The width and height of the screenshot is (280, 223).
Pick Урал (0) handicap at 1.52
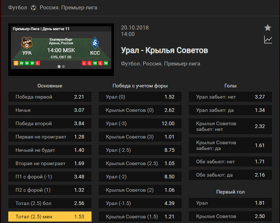click(x=140, y=97)
